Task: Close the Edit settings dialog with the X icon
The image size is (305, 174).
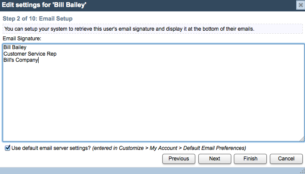Action: point(301,5)
